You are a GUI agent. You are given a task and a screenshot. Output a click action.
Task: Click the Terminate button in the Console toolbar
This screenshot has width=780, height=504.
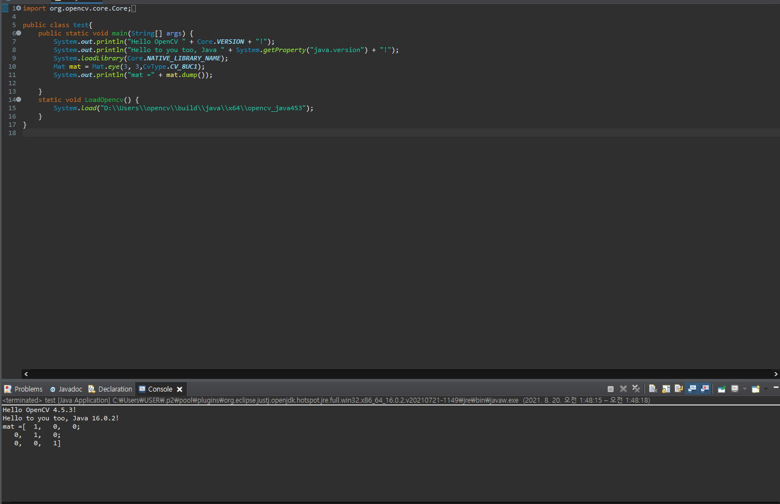610,389
